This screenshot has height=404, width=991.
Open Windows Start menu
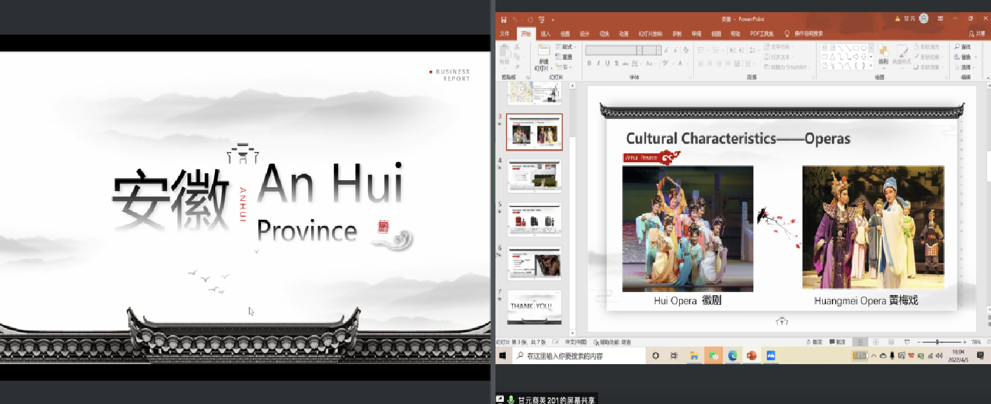pos(503,356)
